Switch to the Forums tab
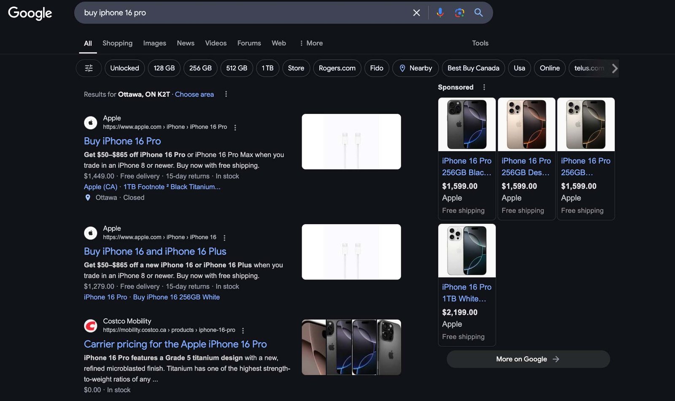 249,43
